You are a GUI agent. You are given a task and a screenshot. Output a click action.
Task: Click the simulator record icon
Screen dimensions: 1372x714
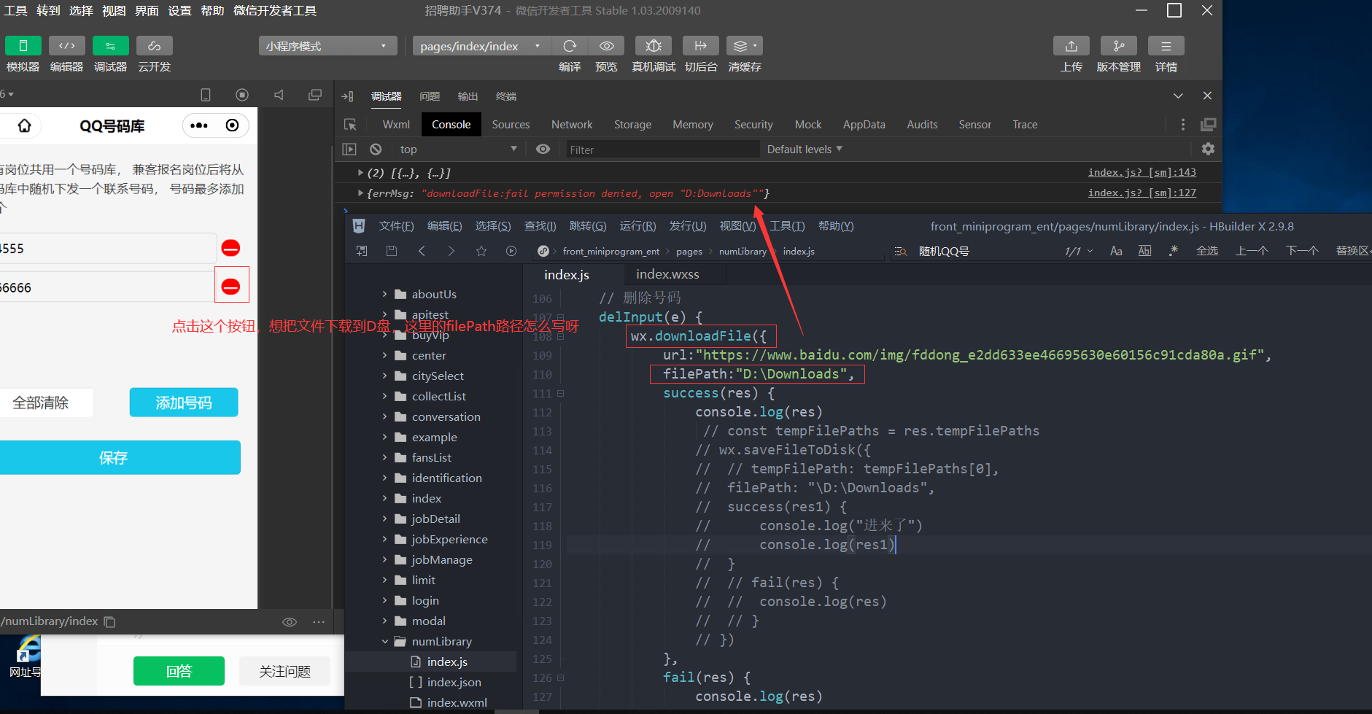[242, 95]
